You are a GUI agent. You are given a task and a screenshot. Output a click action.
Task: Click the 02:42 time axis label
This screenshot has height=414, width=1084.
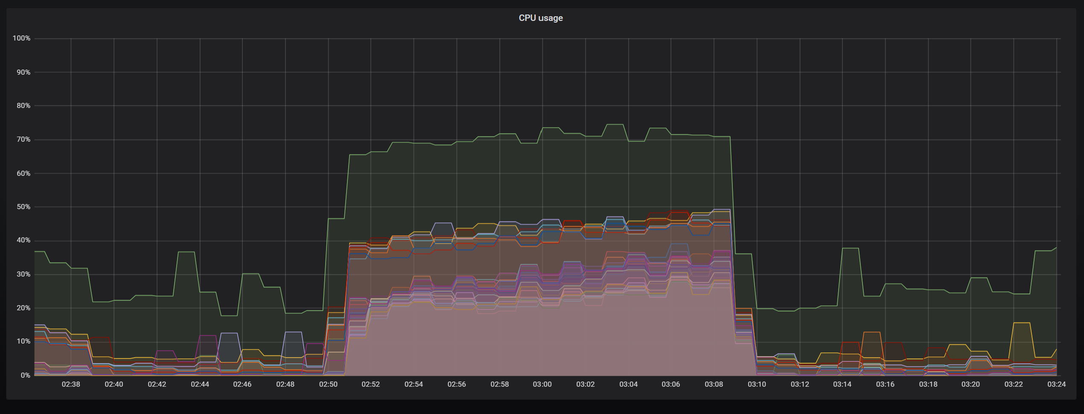click(x=157, y=384)
